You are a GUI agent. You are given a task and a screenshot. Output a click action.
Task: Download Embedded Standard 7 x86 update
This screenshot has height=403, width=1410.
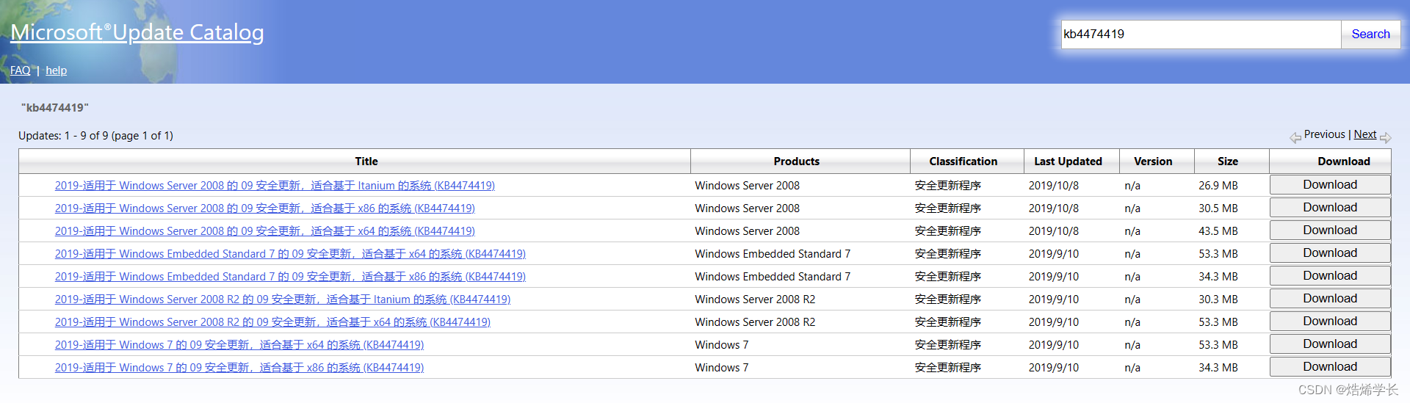1330,276
